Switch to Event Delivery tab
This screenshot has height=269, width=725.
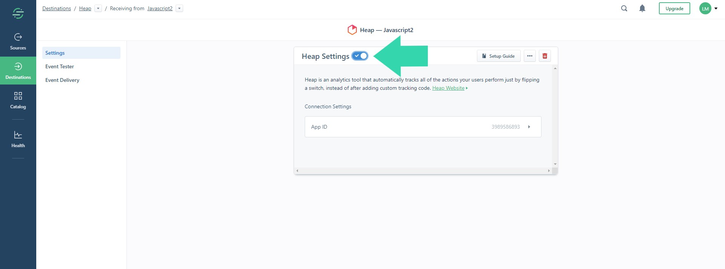(x=62, y=80)
